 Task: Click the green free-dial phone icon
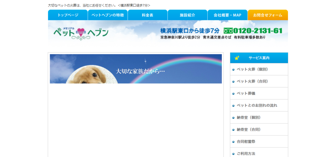(x=228, y=31)
